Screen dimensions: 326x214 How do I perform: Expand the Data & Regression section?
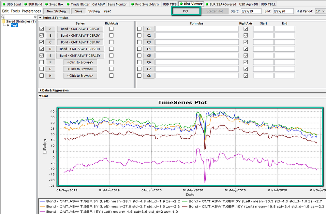pos(40,90)
